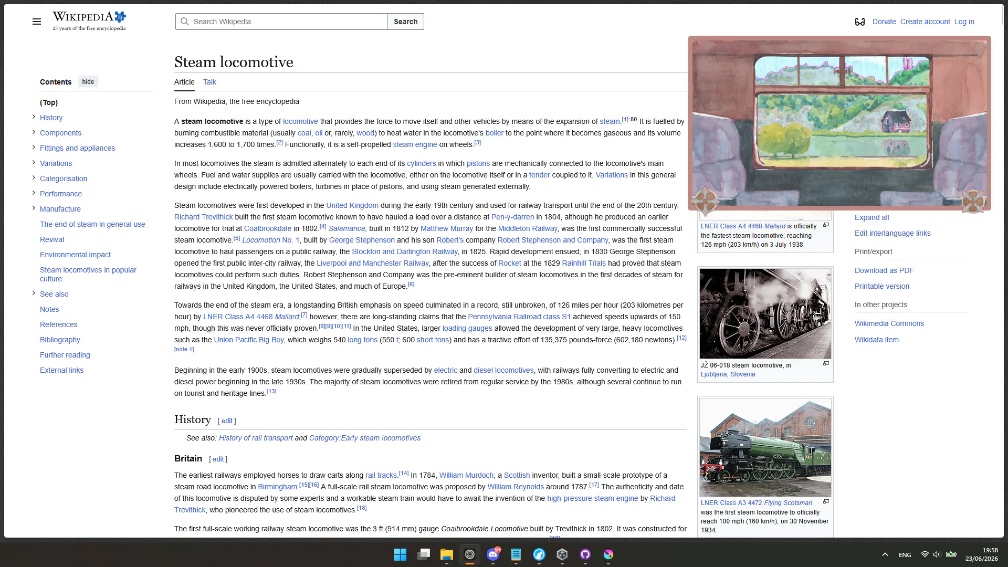Open Discord from the taskbar
Viewport: 1008px width, 567px height.
tap(492, 554)
